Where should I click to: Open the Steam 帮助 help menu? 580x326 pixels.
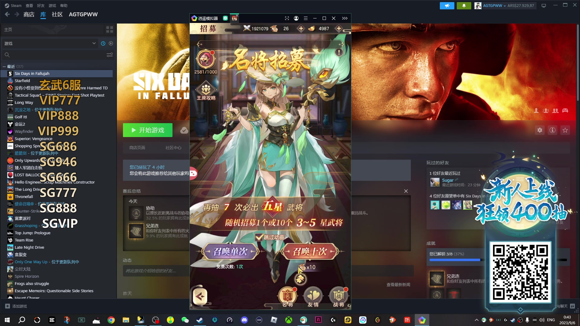point(64,5)
